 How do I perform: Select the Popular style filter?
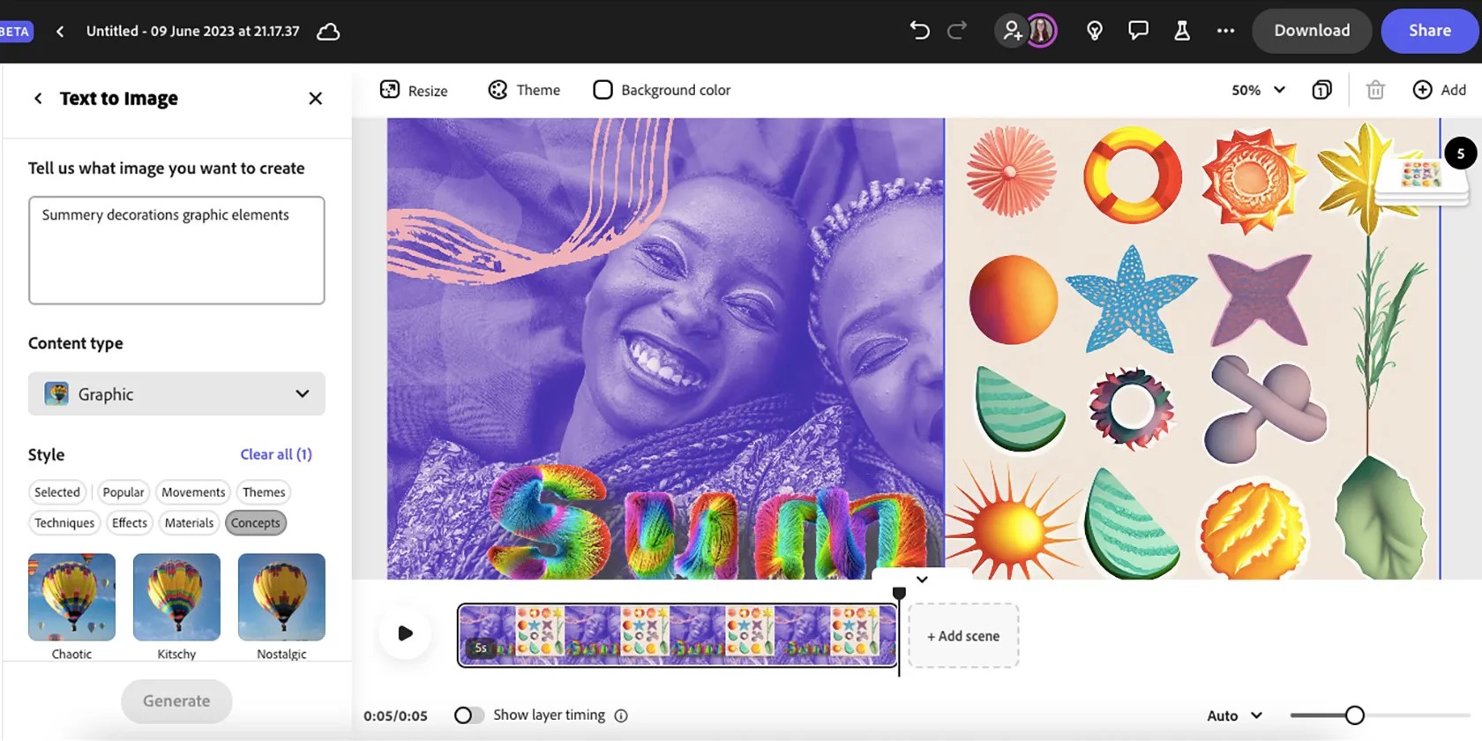(x=123, y=492)
